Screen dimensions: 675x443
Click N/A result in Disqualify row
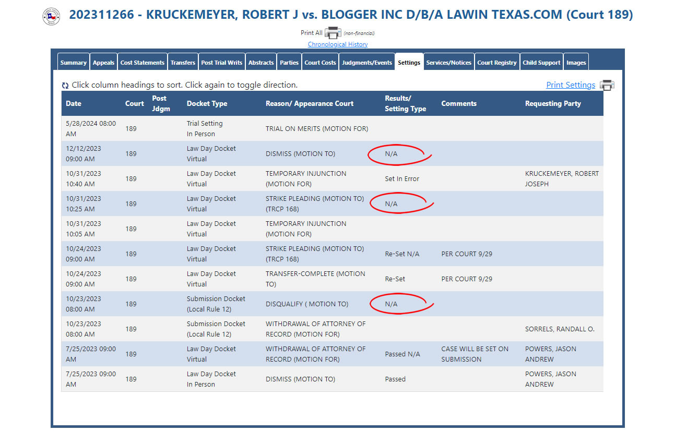391,304
